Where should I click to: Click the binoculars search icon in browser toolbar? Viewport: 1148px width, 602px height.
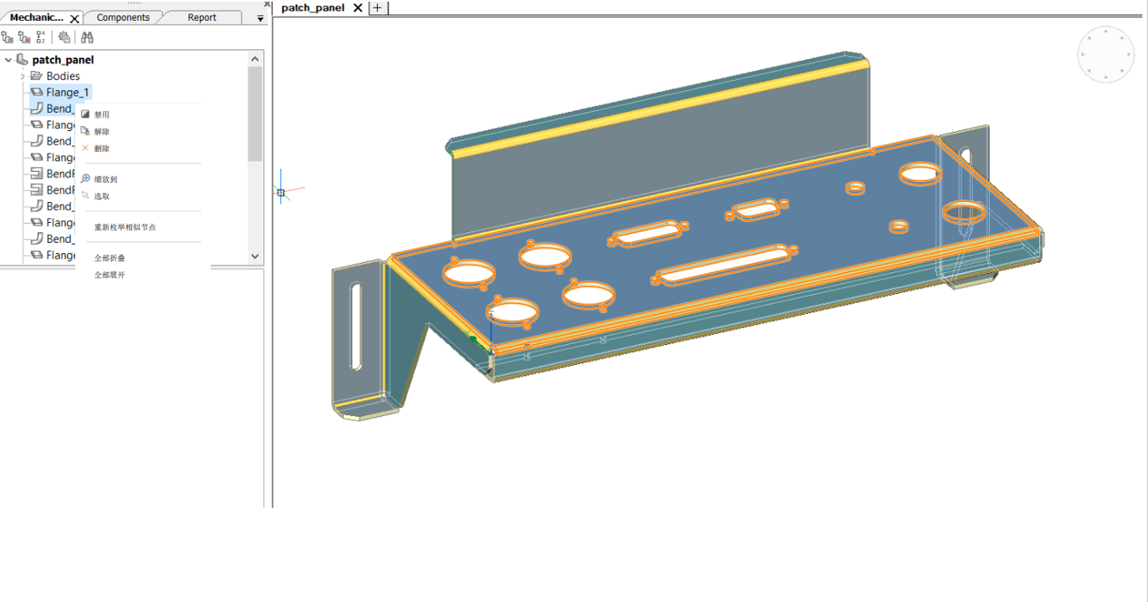87,38
